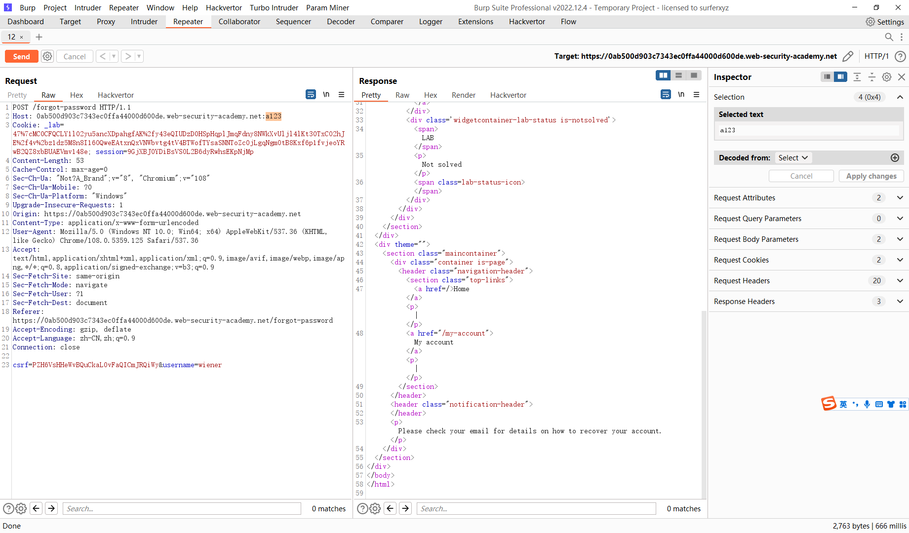
Task: Apply changes to the edited selection
Action: (x=871, y=176)
